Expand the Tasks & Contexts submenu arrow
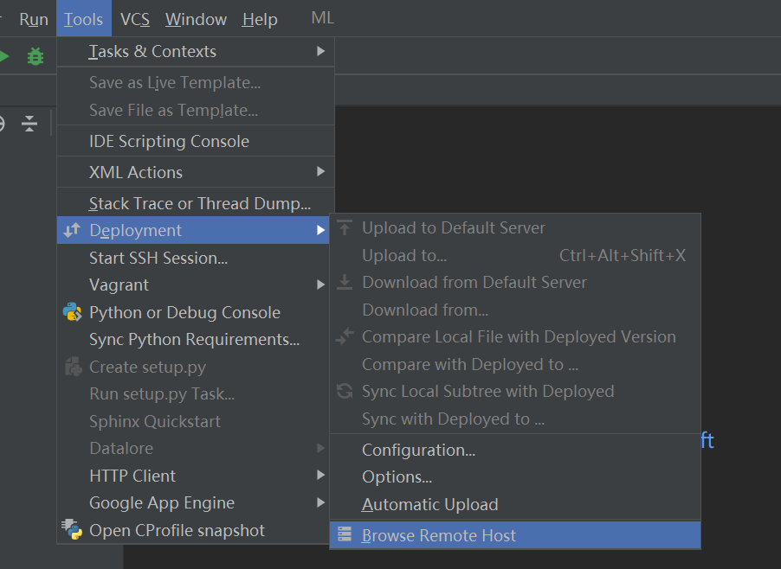 click(320, 51)
